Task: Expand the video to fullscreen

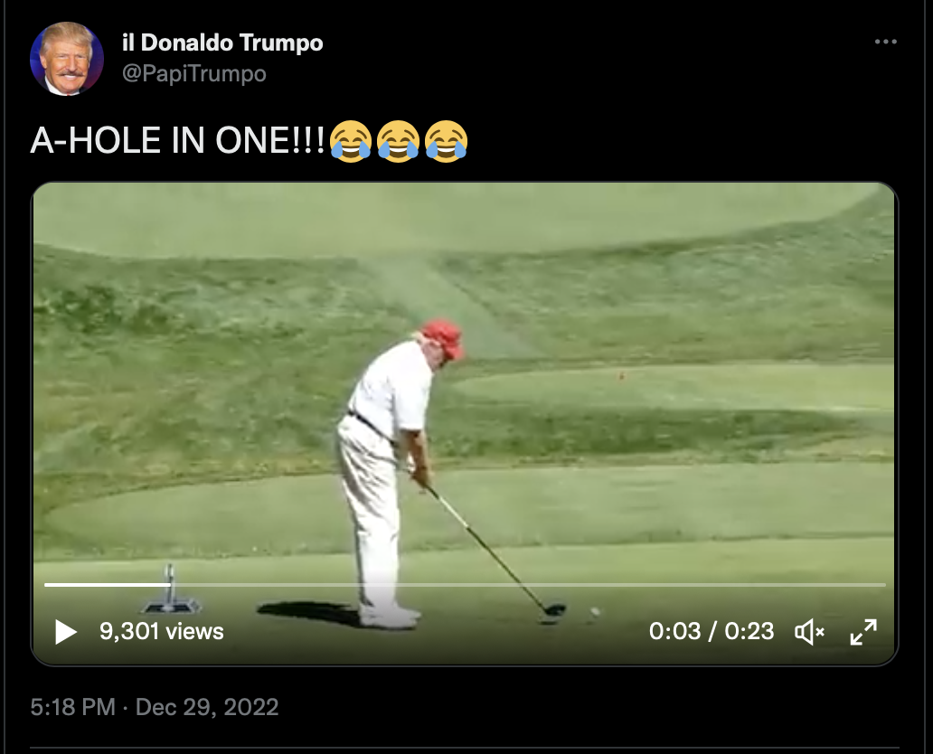Action: click(x=863, y=632)
